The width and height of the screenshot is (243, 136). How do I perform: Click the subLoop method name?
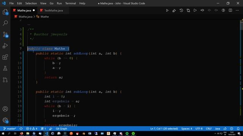pos(81,92)
